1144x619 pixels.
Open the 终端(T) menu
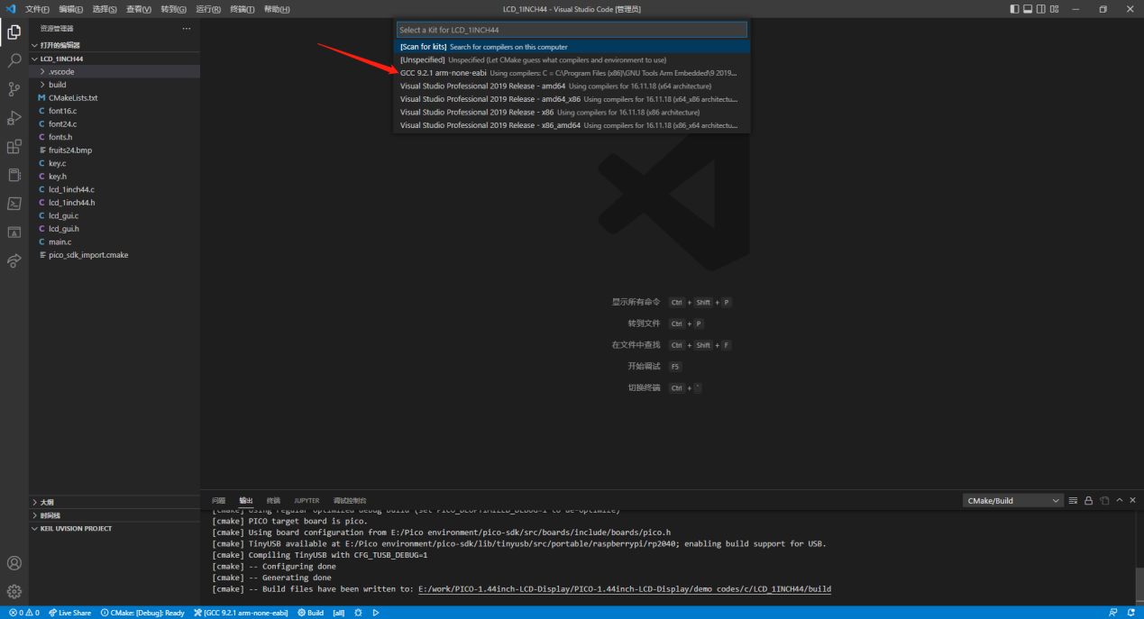tap(243, 9)
